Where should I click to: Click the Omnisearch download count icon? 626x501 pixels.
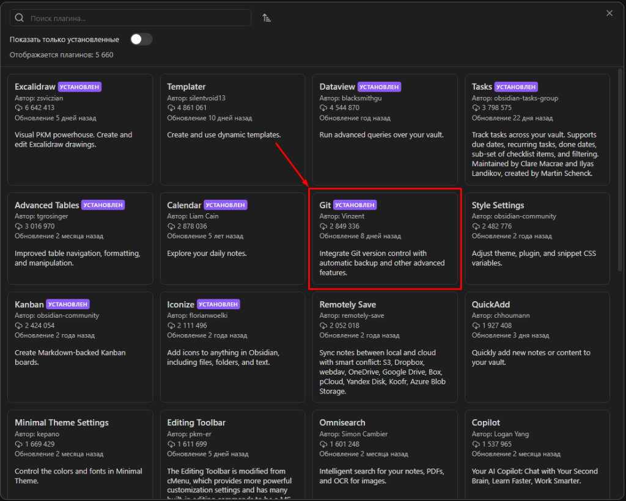[x=323, y=444]
